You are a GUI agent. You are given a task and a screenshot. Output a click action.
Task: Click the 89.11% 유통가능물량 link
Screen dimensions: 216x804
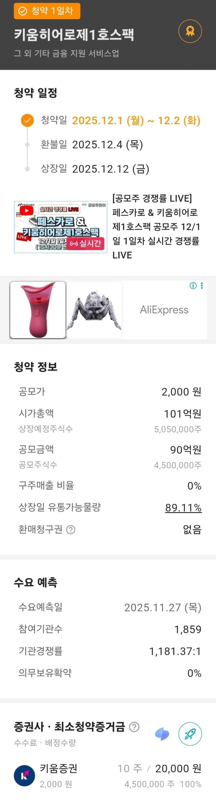[x=183, y=508]
